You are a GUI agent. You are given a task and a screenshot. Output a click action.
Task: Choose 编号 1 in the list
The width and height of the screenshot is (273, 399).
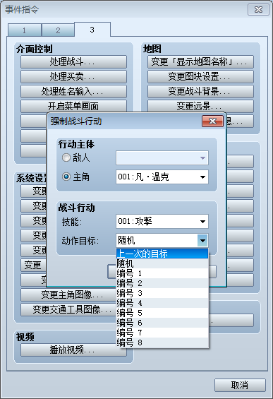[162, 273]
